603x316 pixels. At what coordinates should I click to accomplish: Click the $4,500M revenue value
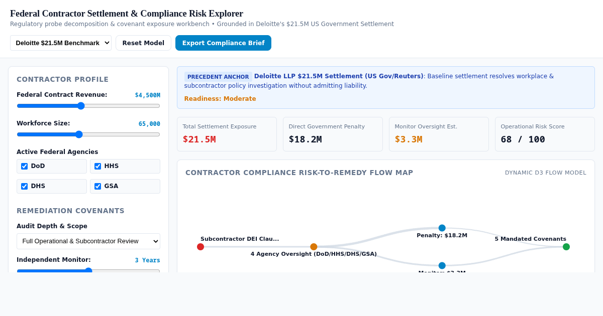click(147, 95)
